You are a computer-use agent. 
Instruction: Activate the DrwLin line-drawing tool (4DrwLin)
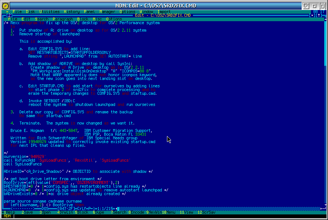pos(65,213)
